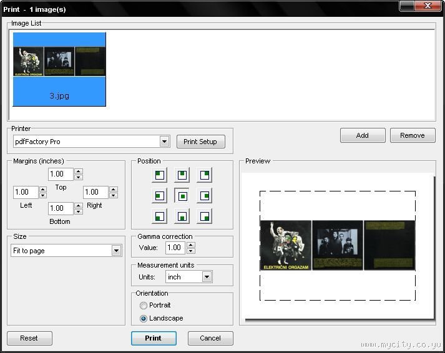This screenshot has height=353, width=445.
Task: Reset all print settings
Action: tap(29, 338)
